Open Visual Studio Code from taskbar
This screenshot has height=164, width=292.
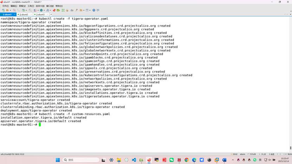coord(134,160)
